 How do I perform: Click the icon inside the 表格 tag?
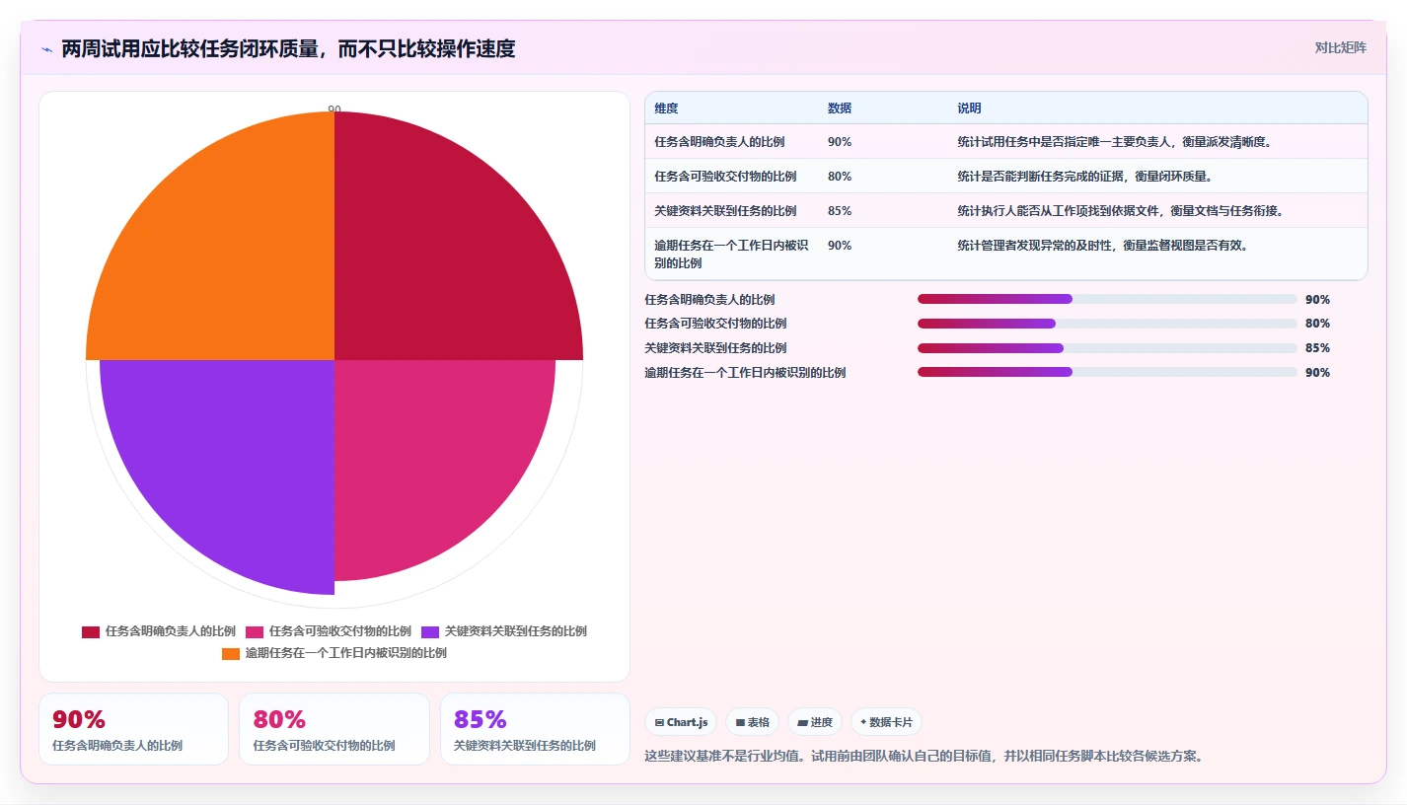(x=740, y=722)
